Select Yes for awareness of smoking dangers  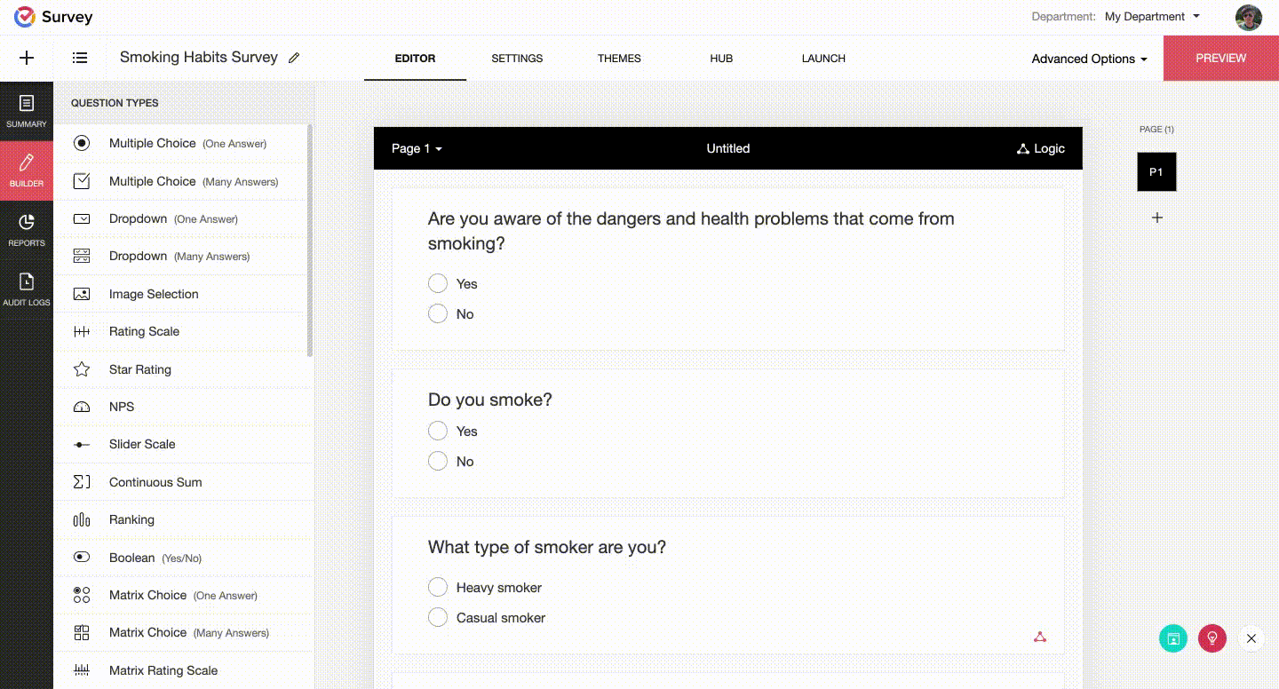pos(437,283)
